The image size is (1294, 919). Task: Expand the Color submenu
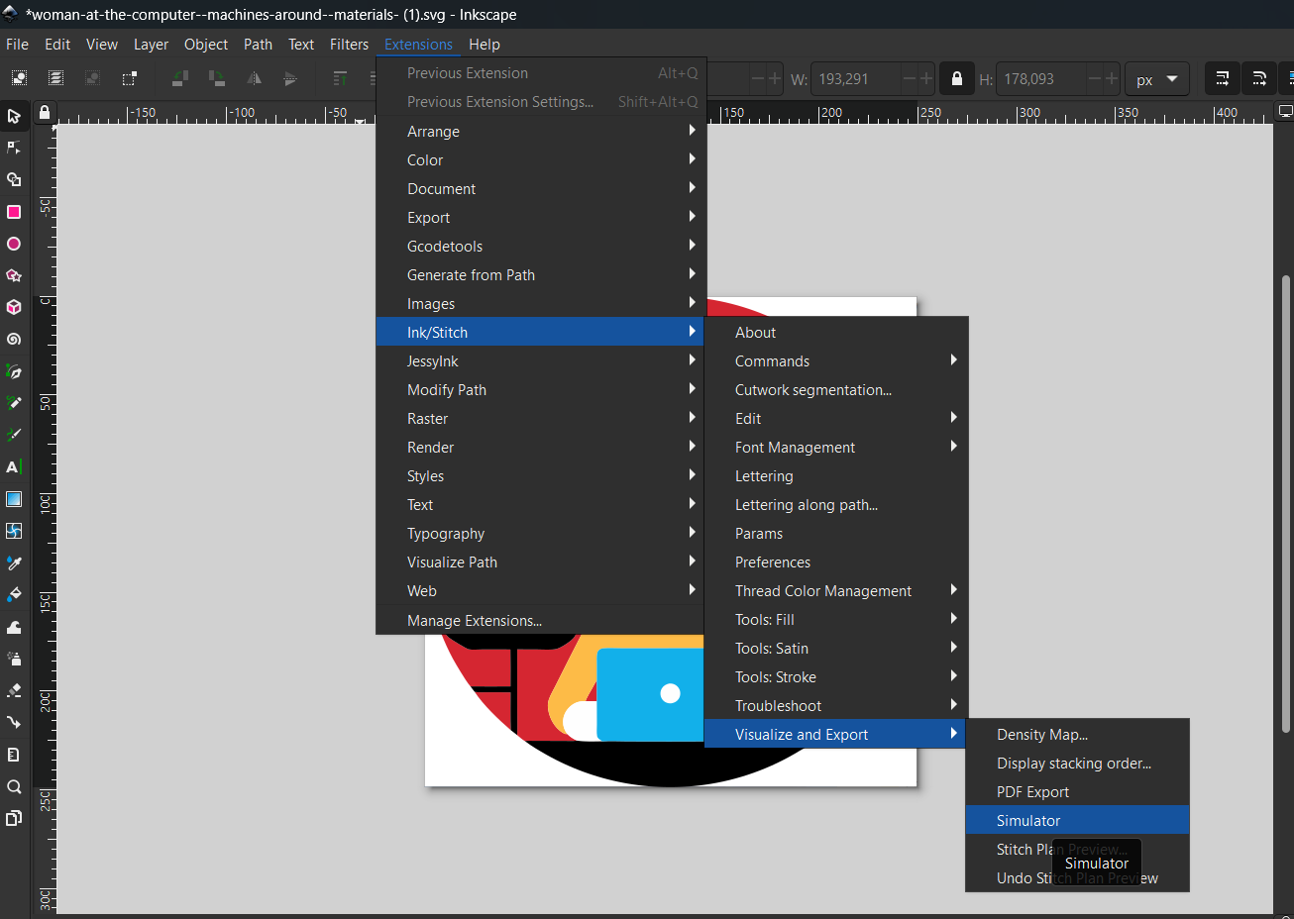pyautogui.click(x=541, y=159)
